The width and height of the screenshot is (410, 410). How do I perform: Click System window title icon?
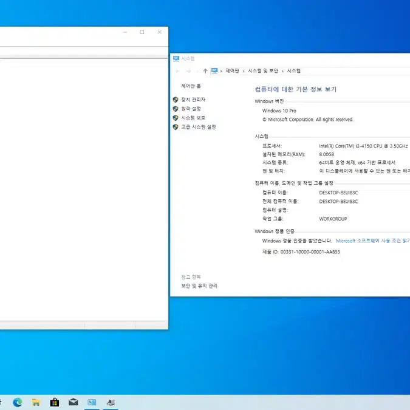176,58
